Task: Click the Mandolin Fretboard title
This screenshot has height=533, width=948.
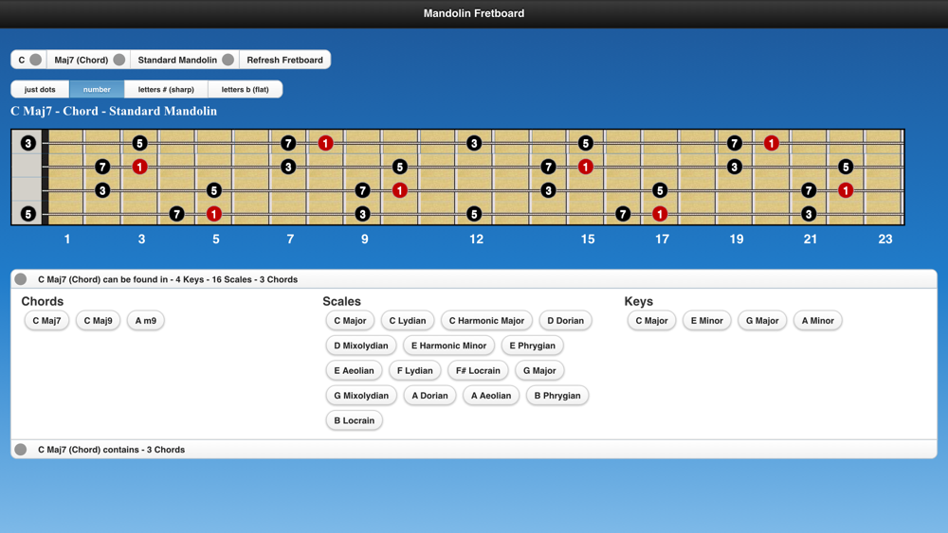Action: coord(474,13)
